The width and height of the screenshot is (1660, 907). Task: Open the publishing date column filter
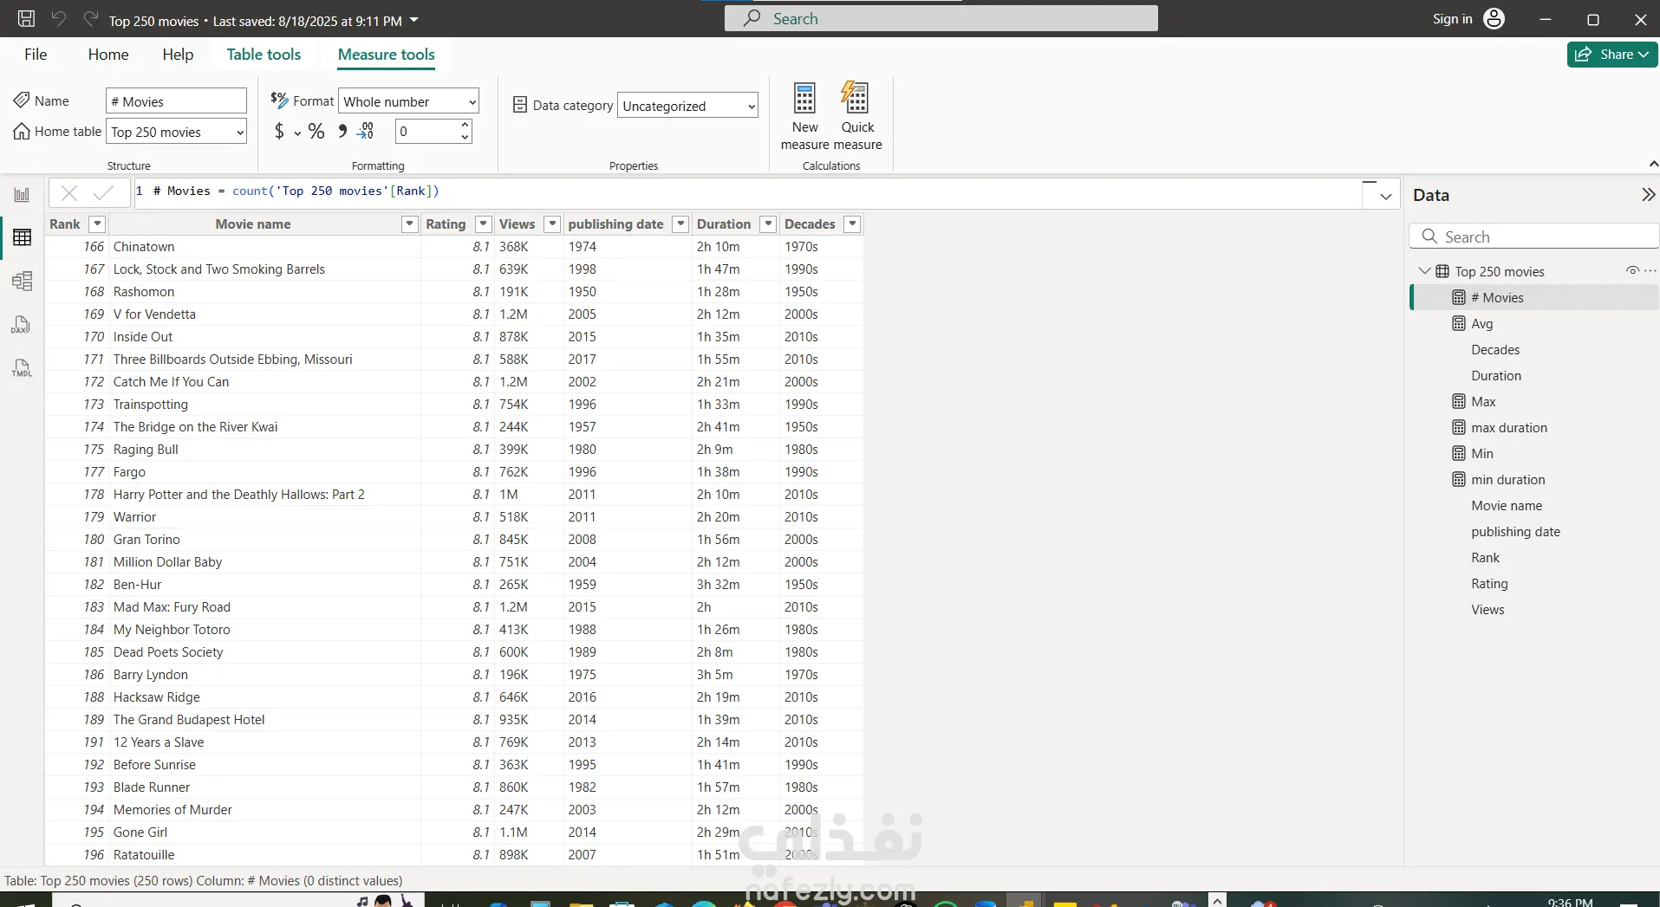click(681, 224)
